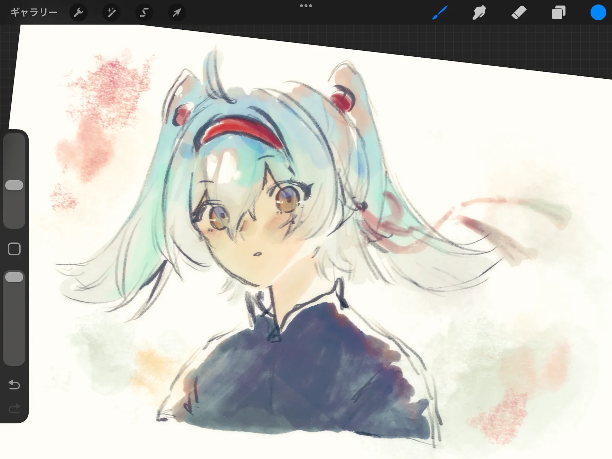Select the Eraser tool
Screen dimensions: 612x459
coord(519,12)
